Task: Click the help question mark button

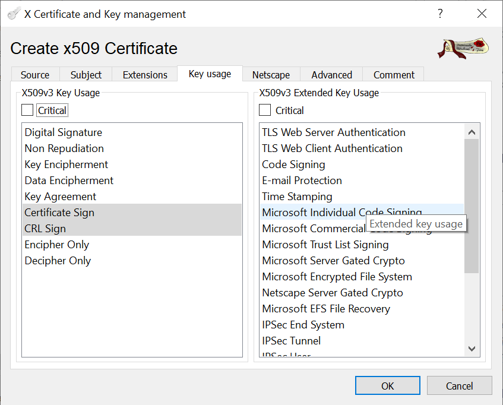Action: (440, 14)
